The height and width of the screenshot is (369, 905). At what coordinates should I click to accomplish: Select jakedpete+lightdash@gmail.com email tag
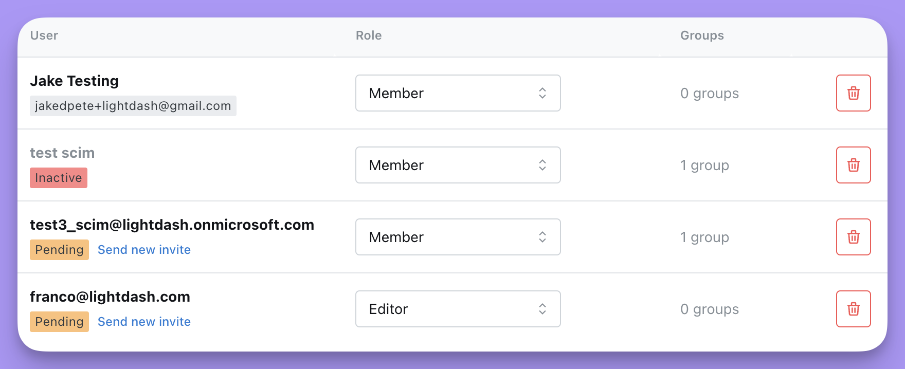click(133, 106)
